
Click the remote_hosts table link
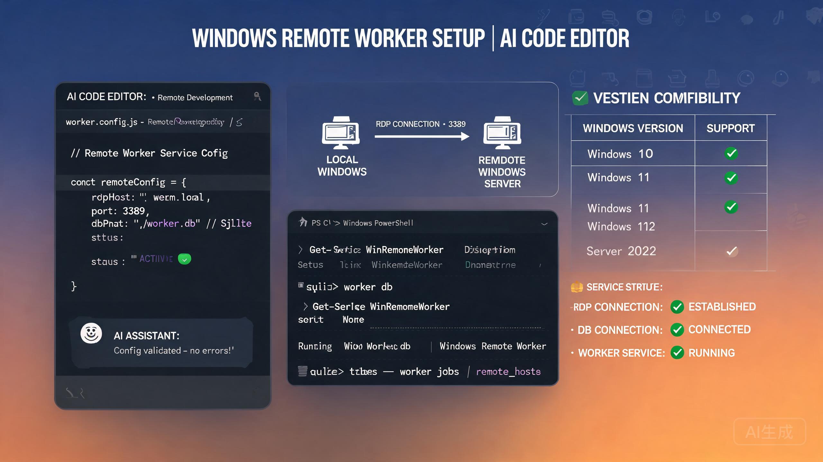point(508,372)
